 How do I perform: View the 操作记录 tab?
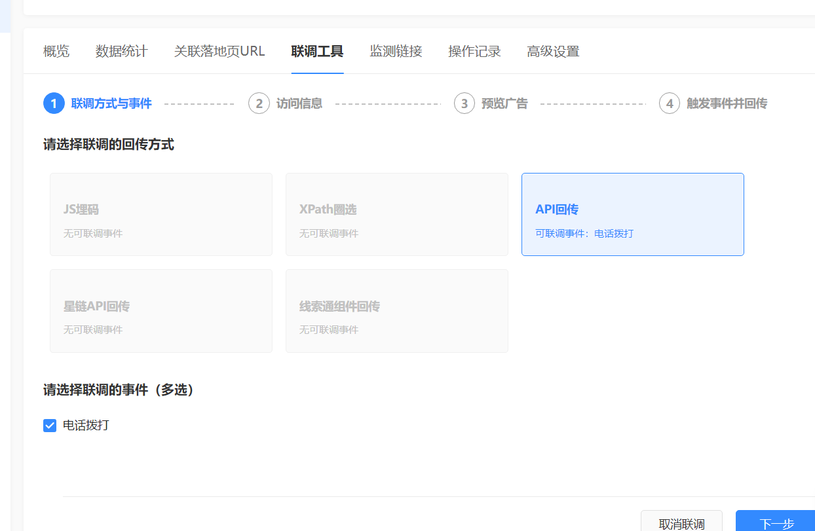(x=474, y=51)
